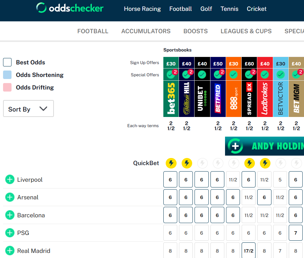This screenshot has height=258, width=304.
Task: Switch to the FOOTBALL sub-navigation tab
Action: [93, 31]
